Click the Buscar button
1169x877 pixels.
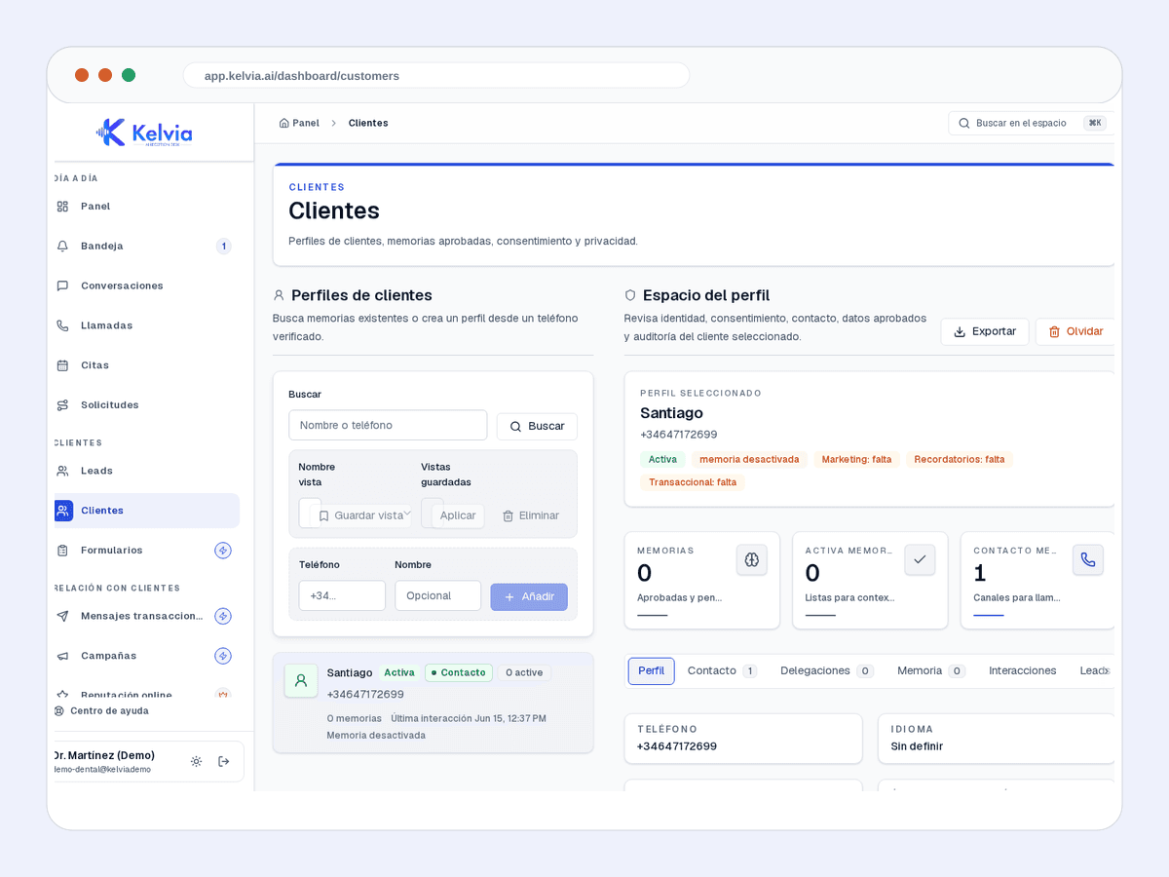[x=537, y=427]
